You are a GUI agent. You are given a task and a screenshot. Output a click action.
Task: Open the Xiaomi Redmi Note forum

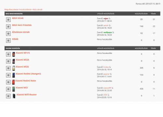[25, 81]
